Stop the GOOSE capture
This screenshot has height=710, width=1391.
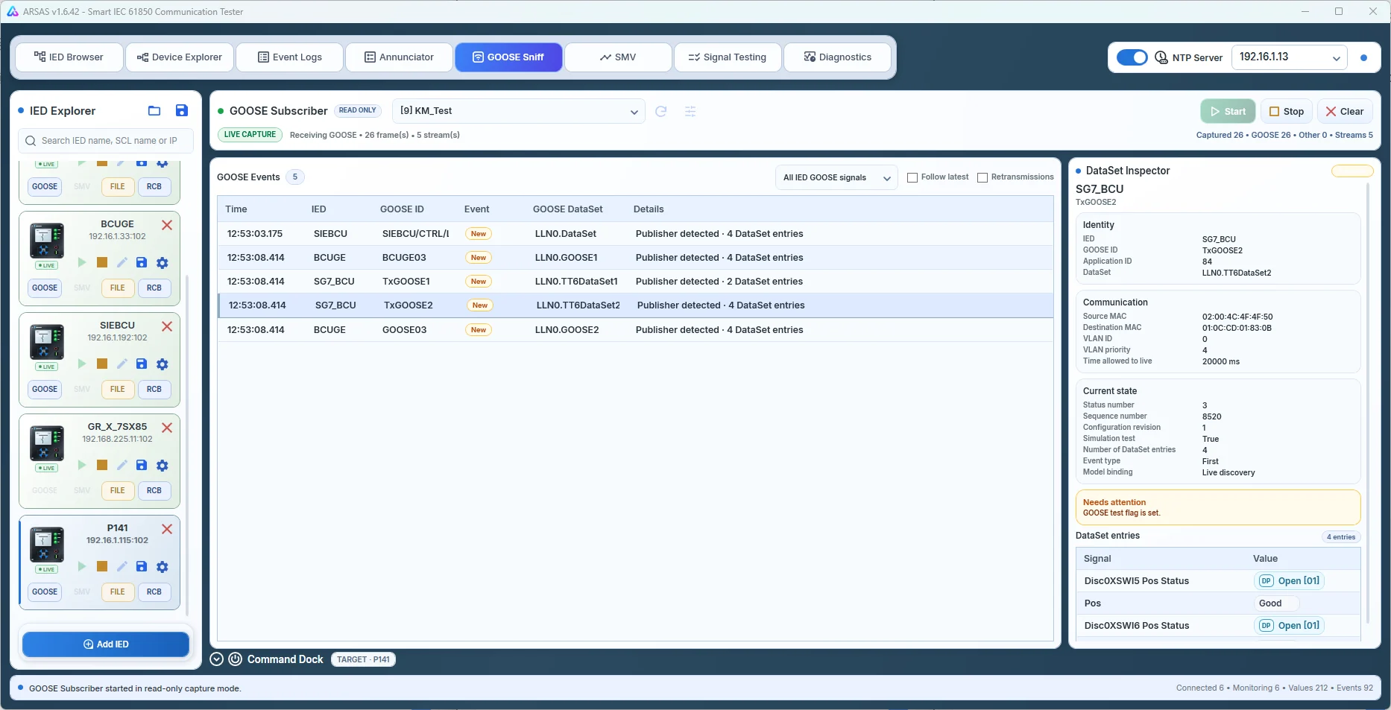coord(1287,112)
